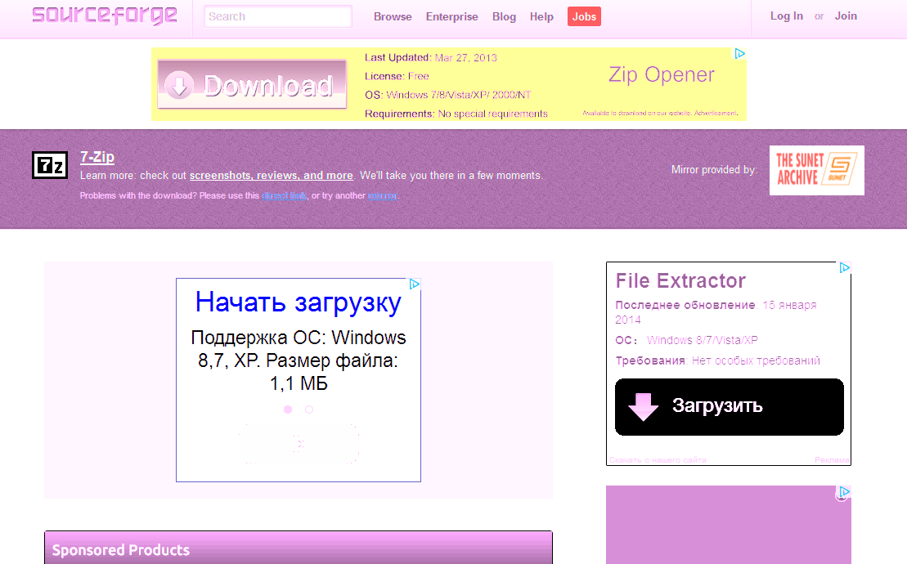Image resolution: width=907 pixels, height=564 pixels.
Task: Click the SourceForge logo
Action: (104, 16)
